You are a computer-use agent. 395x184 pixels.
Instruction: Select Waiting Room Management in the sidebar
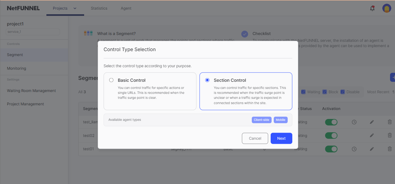tap(31, 90)
